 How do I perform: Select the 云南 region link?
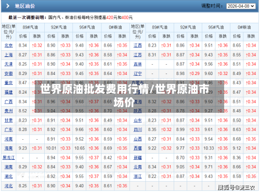[x=138, y=167]
